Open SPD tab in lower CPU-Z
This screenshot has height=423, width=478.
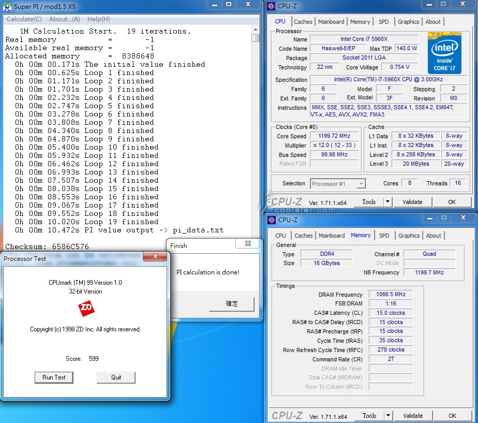[x=384, y=236]
